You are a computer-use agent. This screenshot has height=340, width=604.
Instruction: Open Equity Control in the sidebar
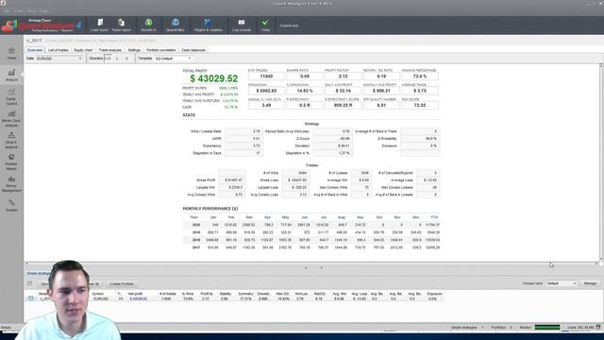(11, 96)
